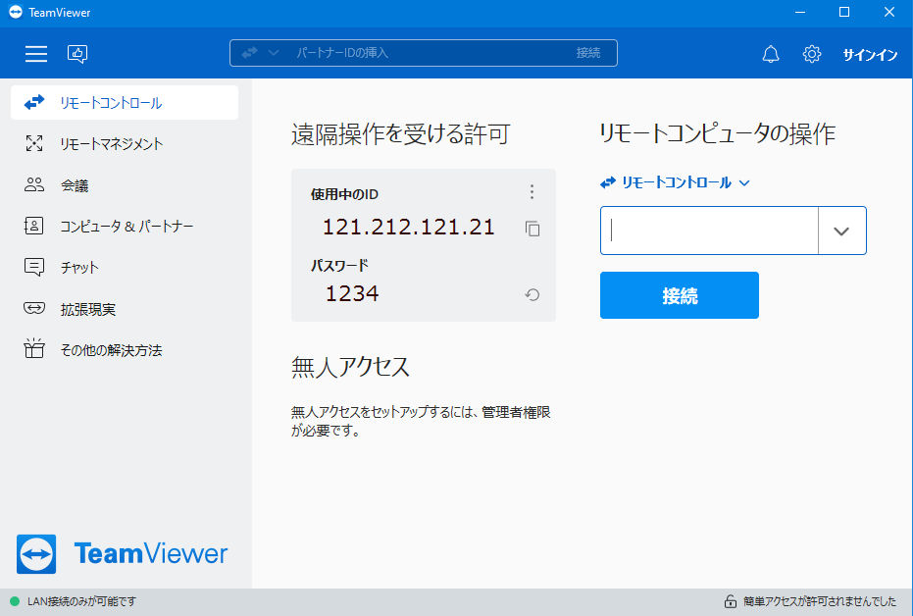The height and width of the screenshot is (616, 913).
Task: Click サインイン in the header
Action: pos(870,54)
